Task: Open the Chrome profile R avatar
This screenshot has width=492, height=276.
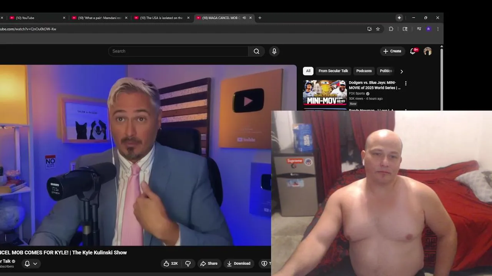Action: [429, 29]
